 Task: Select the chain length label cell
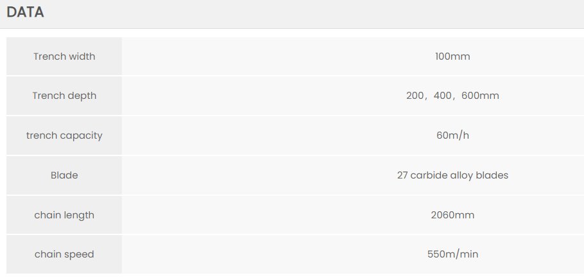tap(64, 215)
